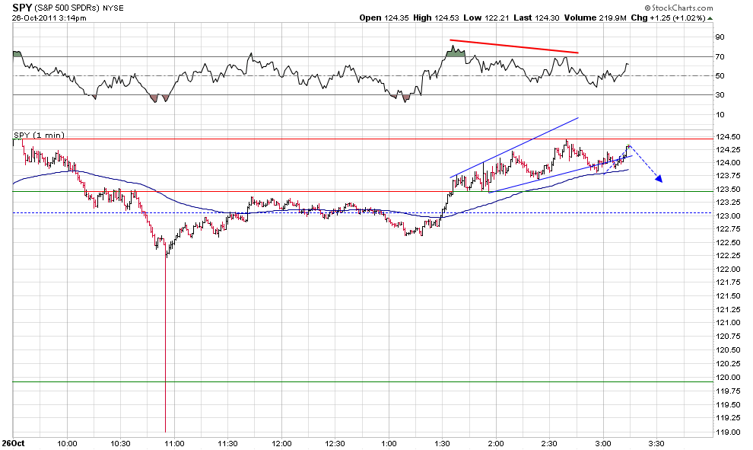Click the 123.25 price axis label
The width and height of the screenshot is (753, 450).
pyautogui.click(x=728, y=203)
